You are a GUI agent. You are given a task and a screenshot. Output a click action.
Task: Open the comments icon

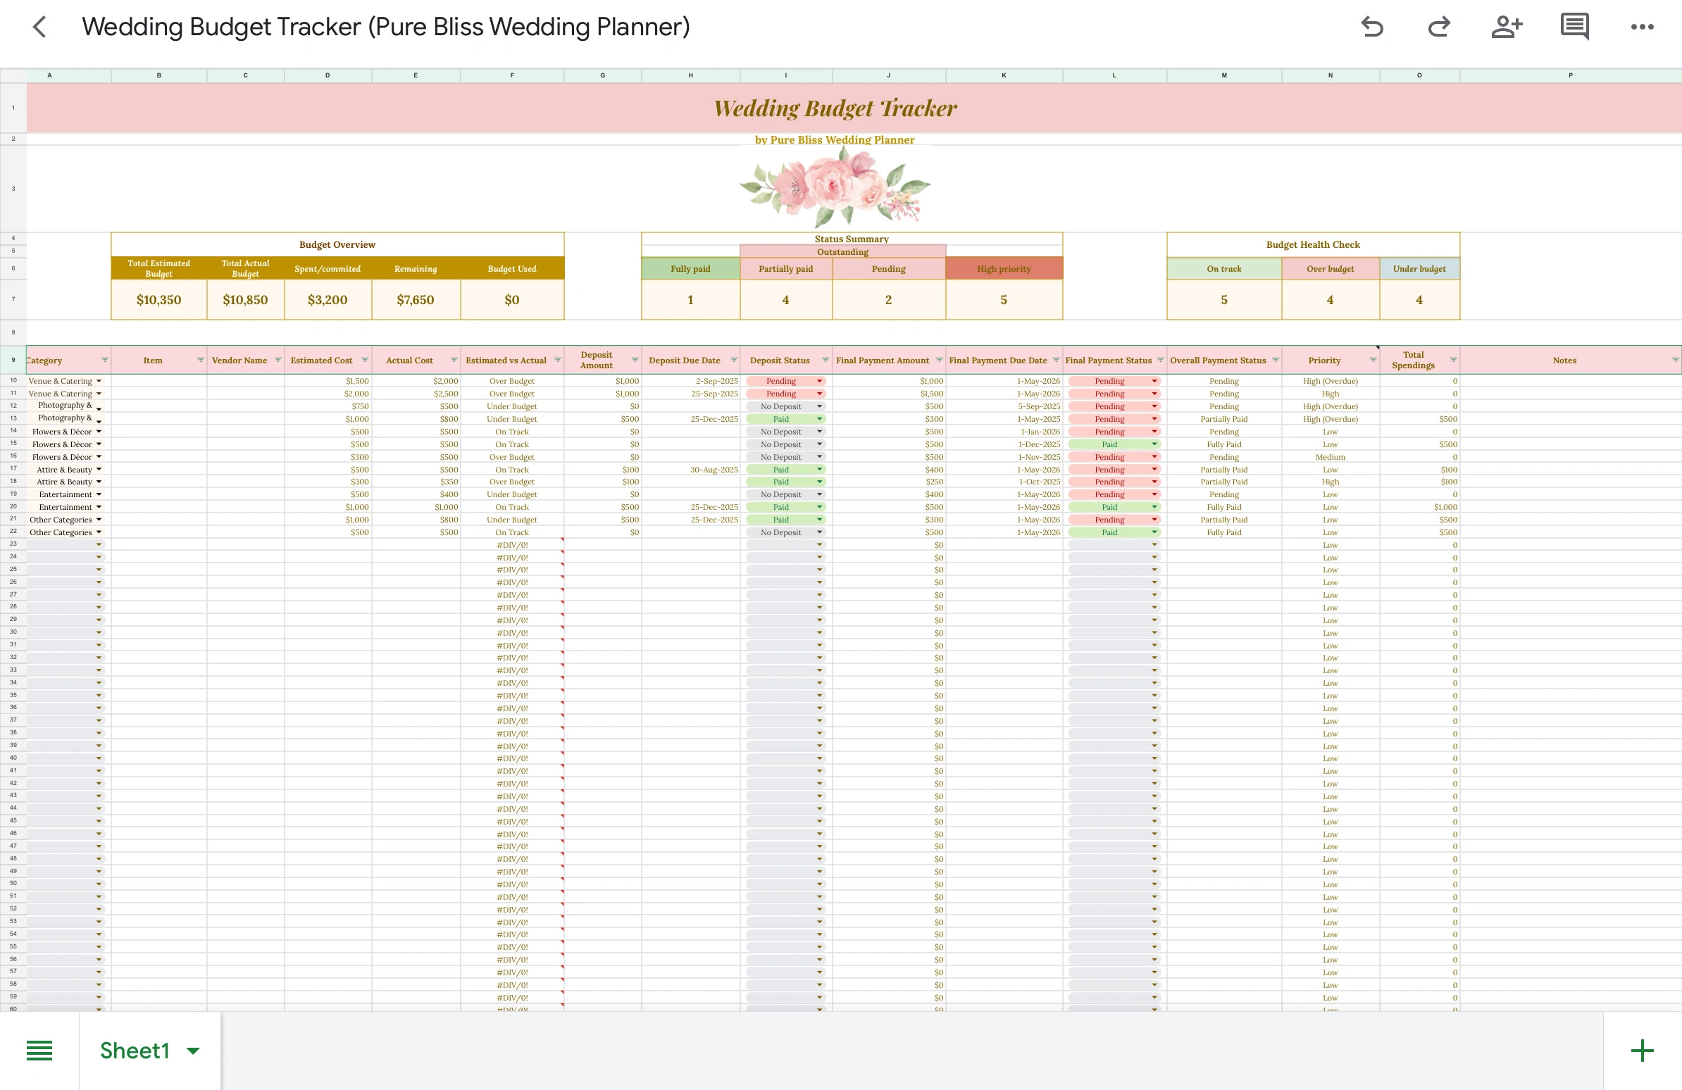coord(1574,27)
